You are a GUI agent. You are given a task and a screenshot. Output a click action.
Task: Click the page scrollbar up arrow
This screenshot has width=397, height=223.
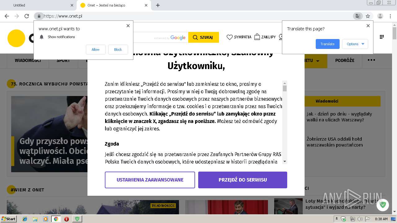[395, 25]
